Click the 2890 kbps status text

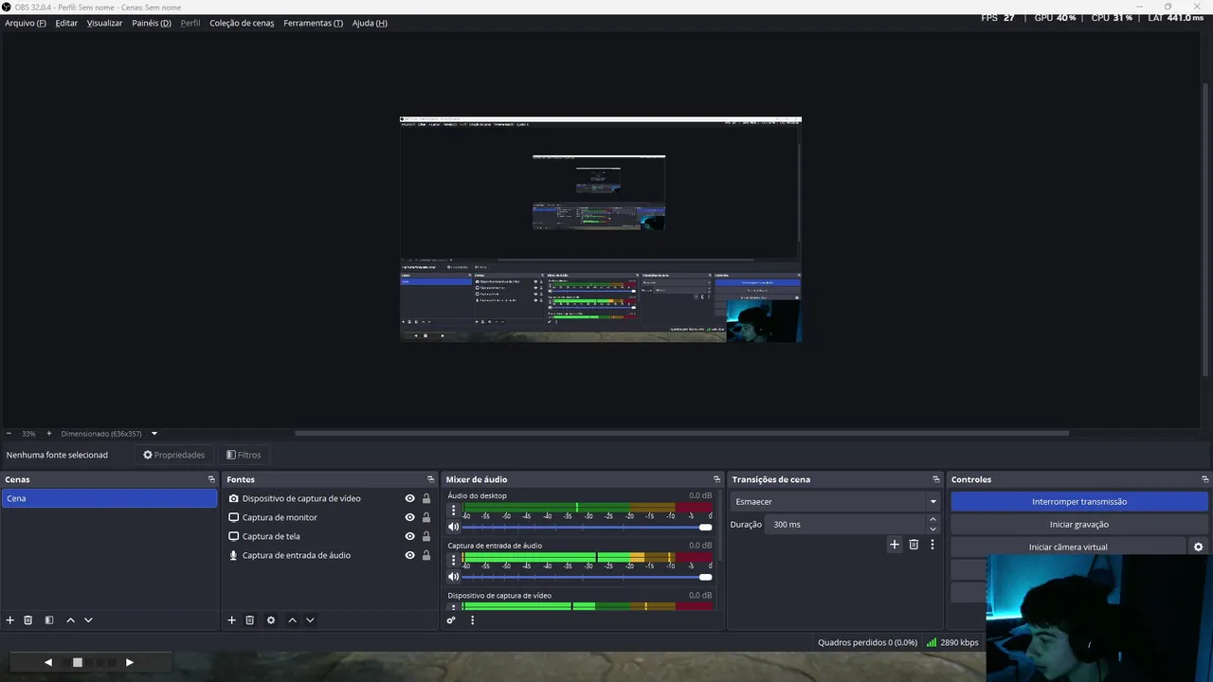(959, 642)
